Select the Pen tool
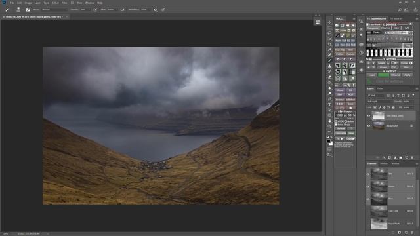This screenshot has height=236, width=420. [x=329, y=99]
